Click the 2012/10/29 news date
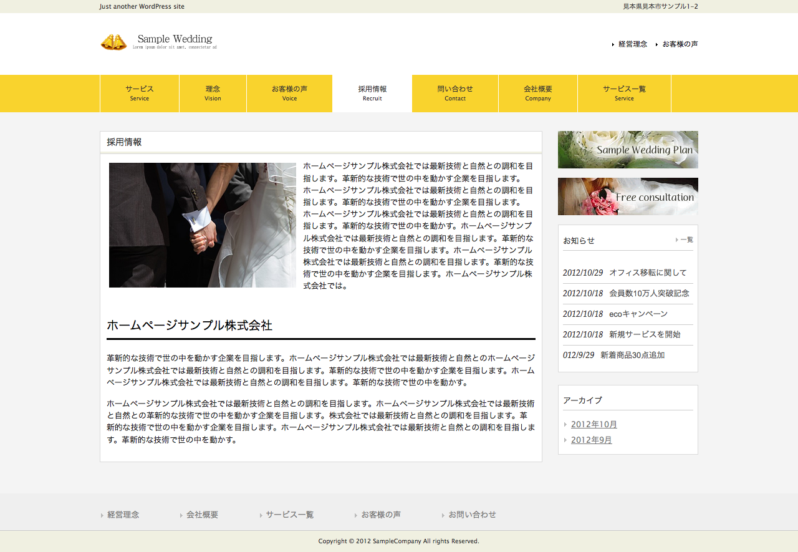The width and height of the screenshot is (798, 552). click(x=583, y=273)
